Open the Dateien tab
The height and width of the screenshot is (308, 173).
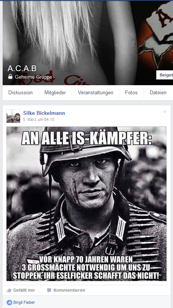(158, 92)
